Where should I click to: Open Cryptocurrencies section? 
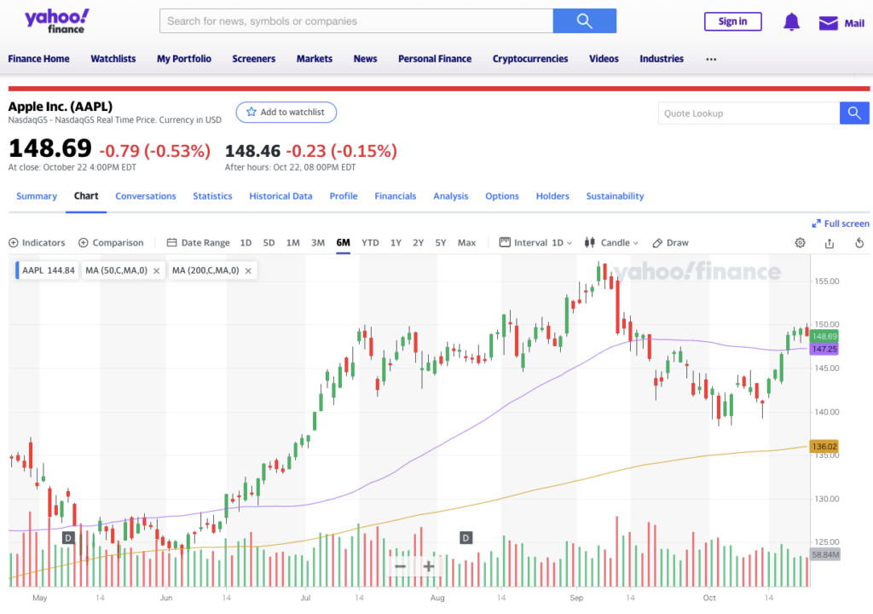530,59
